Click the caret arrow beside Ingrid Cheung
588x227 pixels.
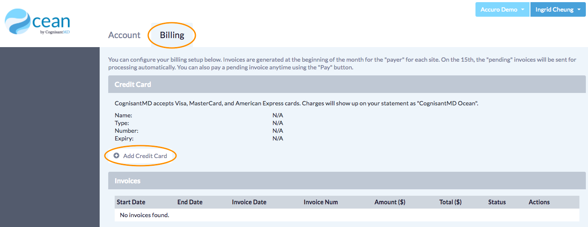(579, 10)
